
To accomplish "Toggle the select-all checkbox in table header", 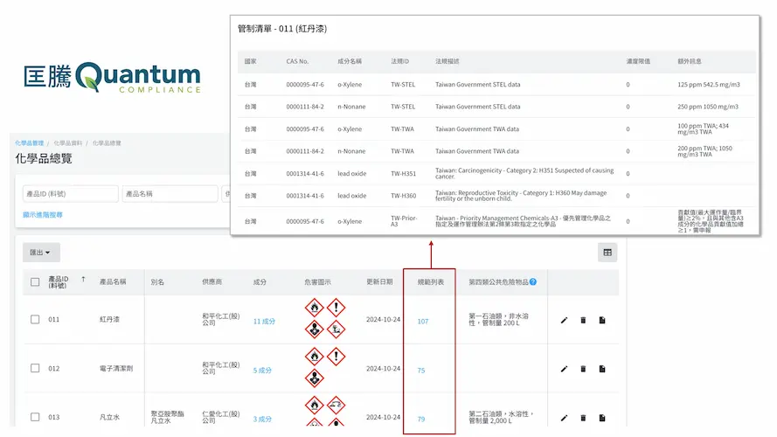I will click(x=35, y=282).
